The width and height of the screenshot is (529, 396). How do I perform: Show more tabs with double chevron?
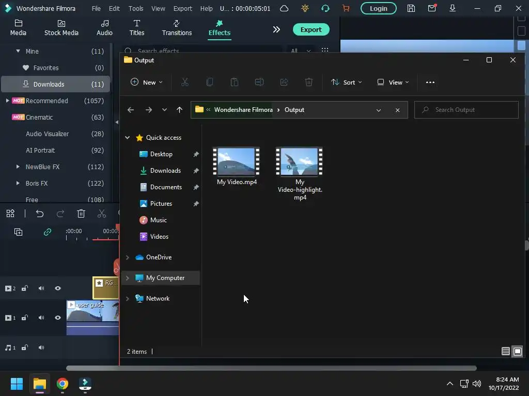(x=276, y=29)
